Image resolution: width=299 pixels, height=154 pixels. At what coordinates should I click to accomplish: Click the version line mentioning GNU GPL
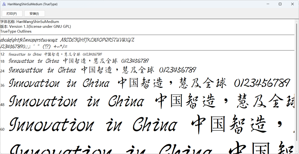click(35, 26)
